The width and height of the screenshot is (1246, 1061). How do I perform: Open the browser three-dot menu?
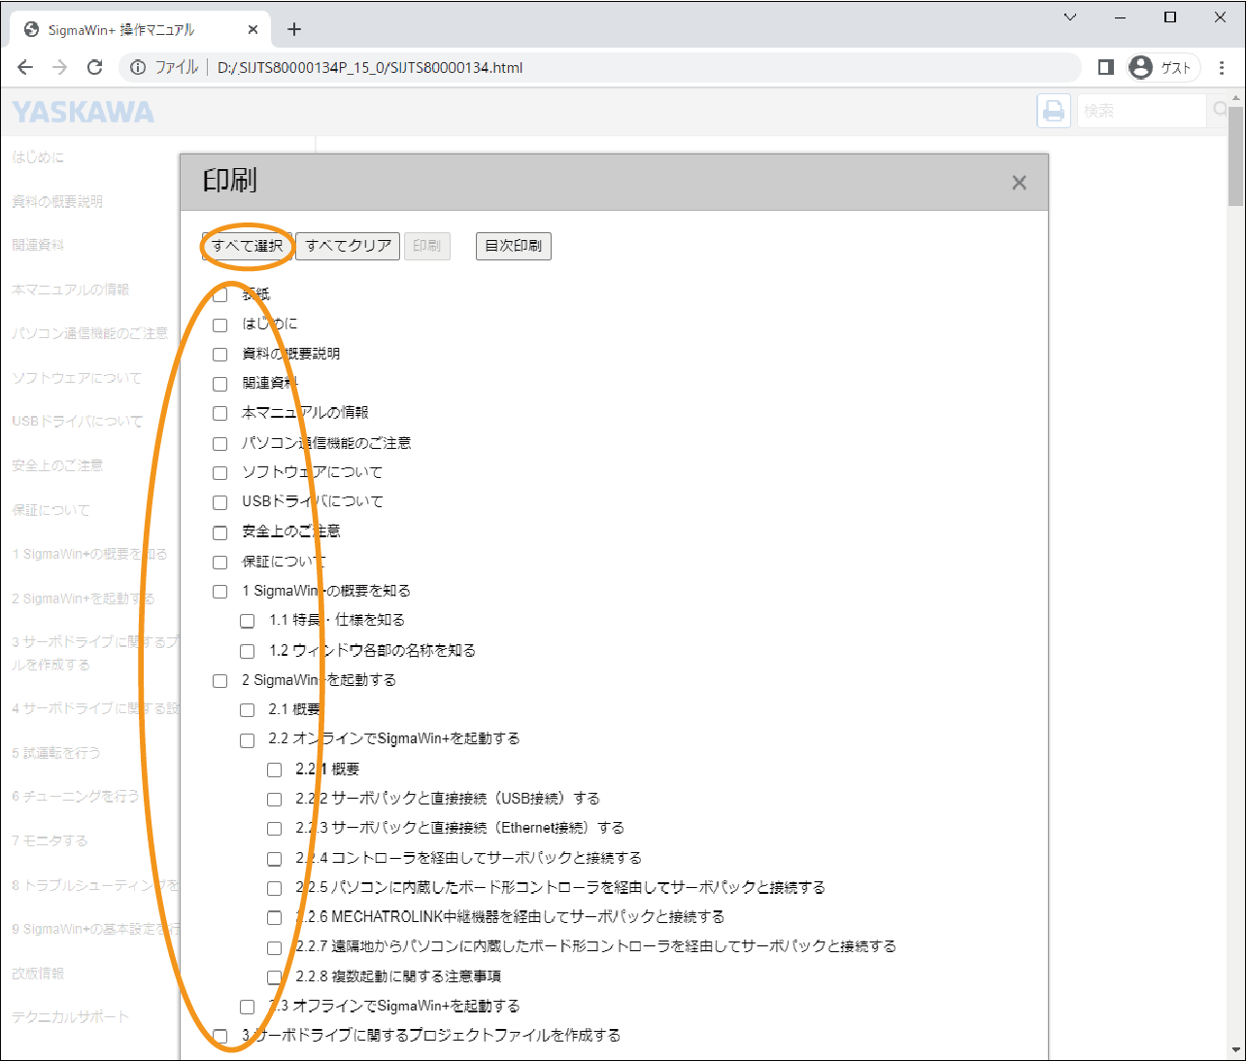click(1222, 67)
